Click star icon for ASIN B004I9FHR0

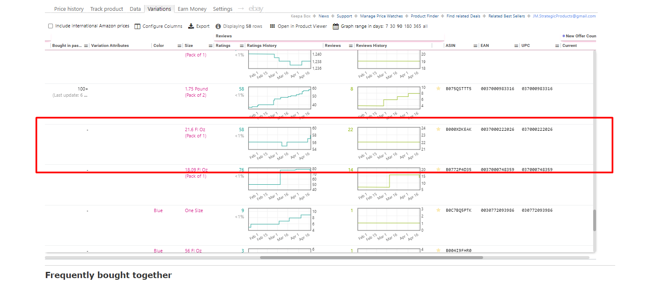click(x=438, y=250)
